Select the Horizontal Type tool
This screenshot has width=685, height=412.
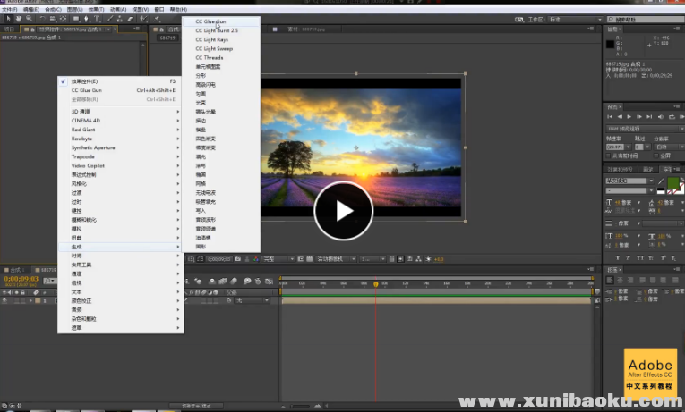click(97, 18)
